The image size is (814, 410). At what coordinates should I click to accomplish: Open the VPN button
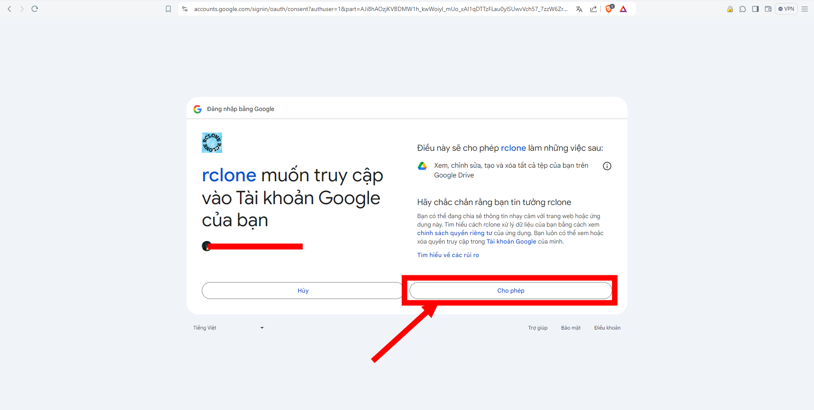click(786, 9)
